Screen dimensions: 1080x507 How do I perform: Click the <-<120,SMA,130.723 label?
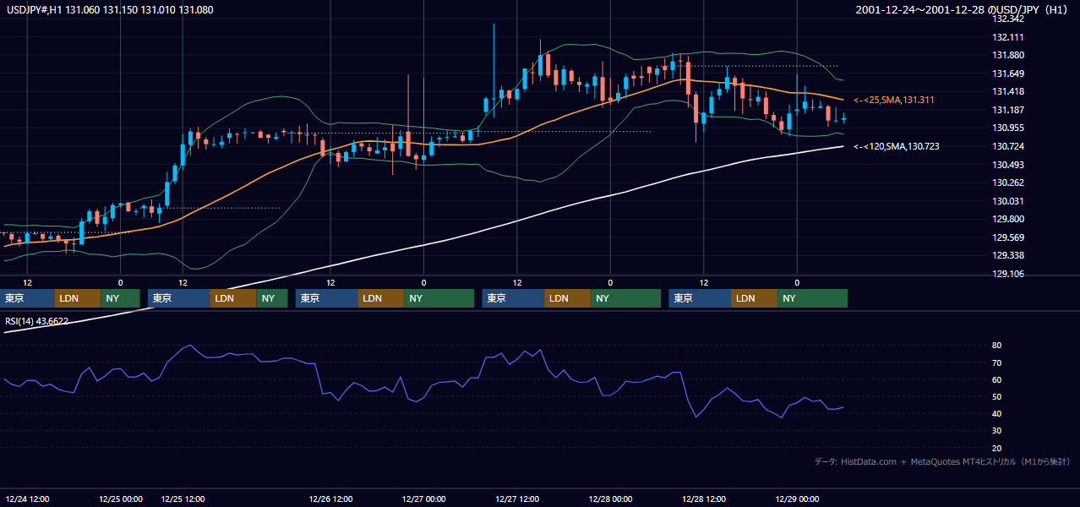point(896,147)
